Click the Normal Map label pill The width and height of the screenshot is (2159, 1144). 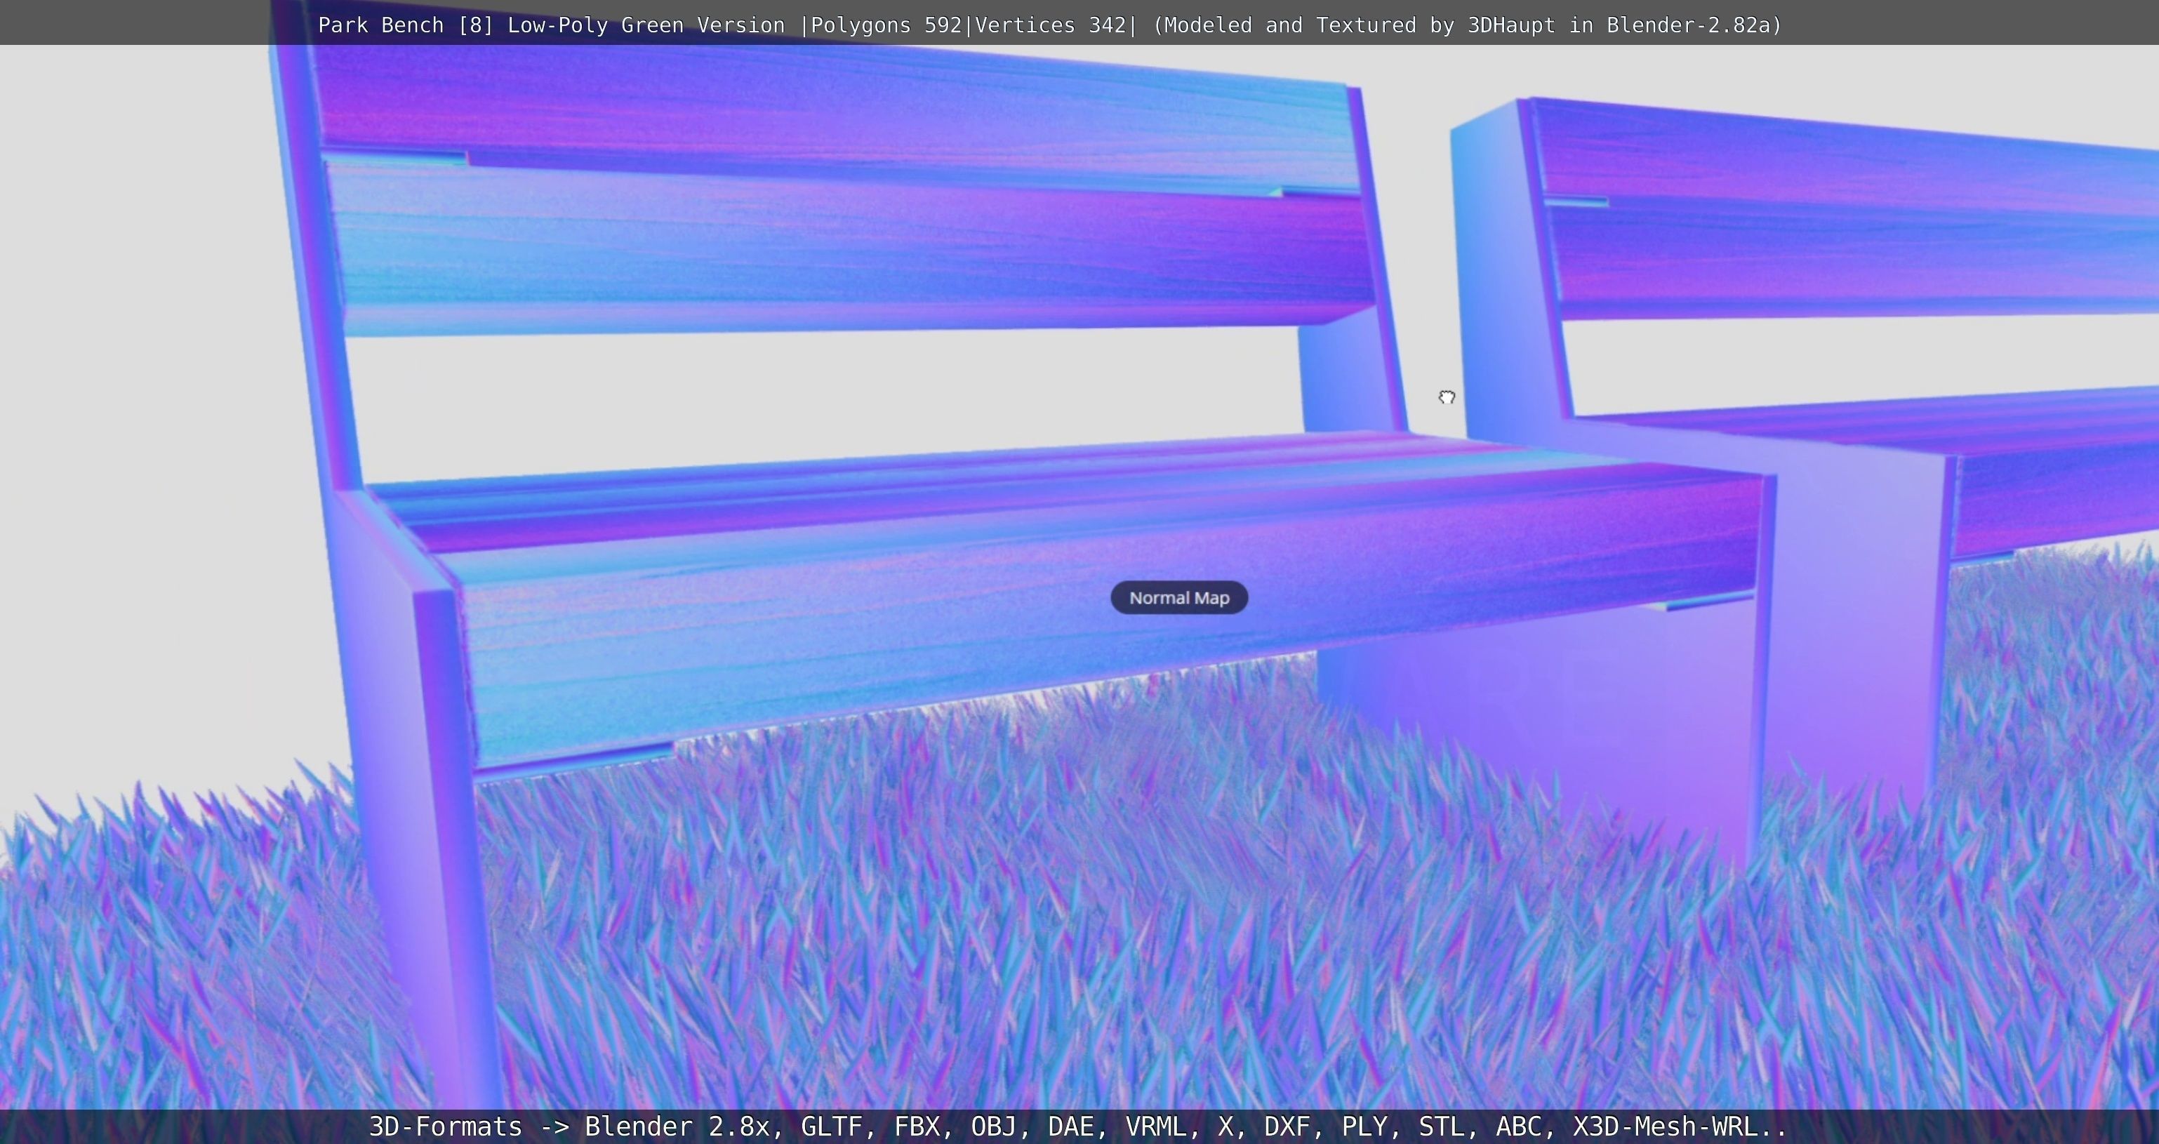click(x=1178, y=597)
